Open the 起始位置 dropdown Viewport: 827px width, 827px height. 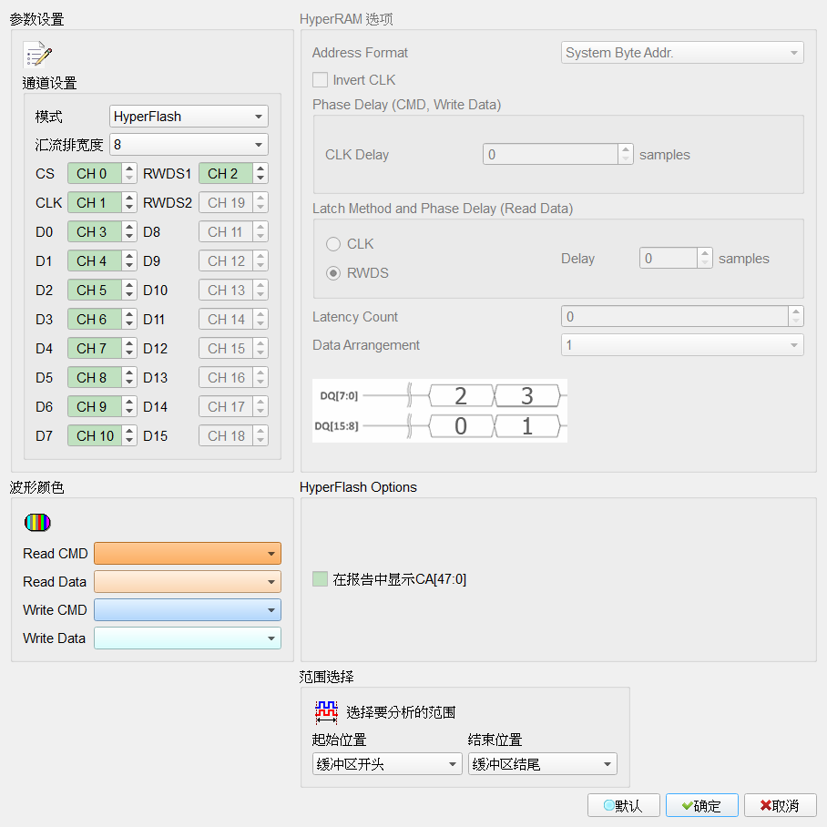click(386, 764)
